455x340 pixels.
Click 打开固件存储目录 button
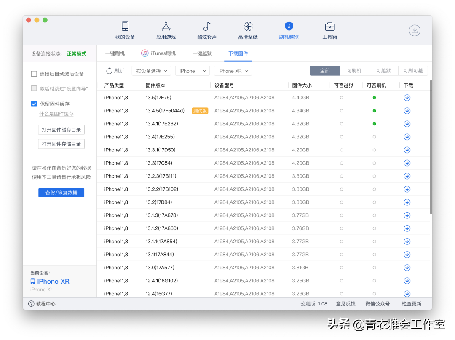(61, 144)
